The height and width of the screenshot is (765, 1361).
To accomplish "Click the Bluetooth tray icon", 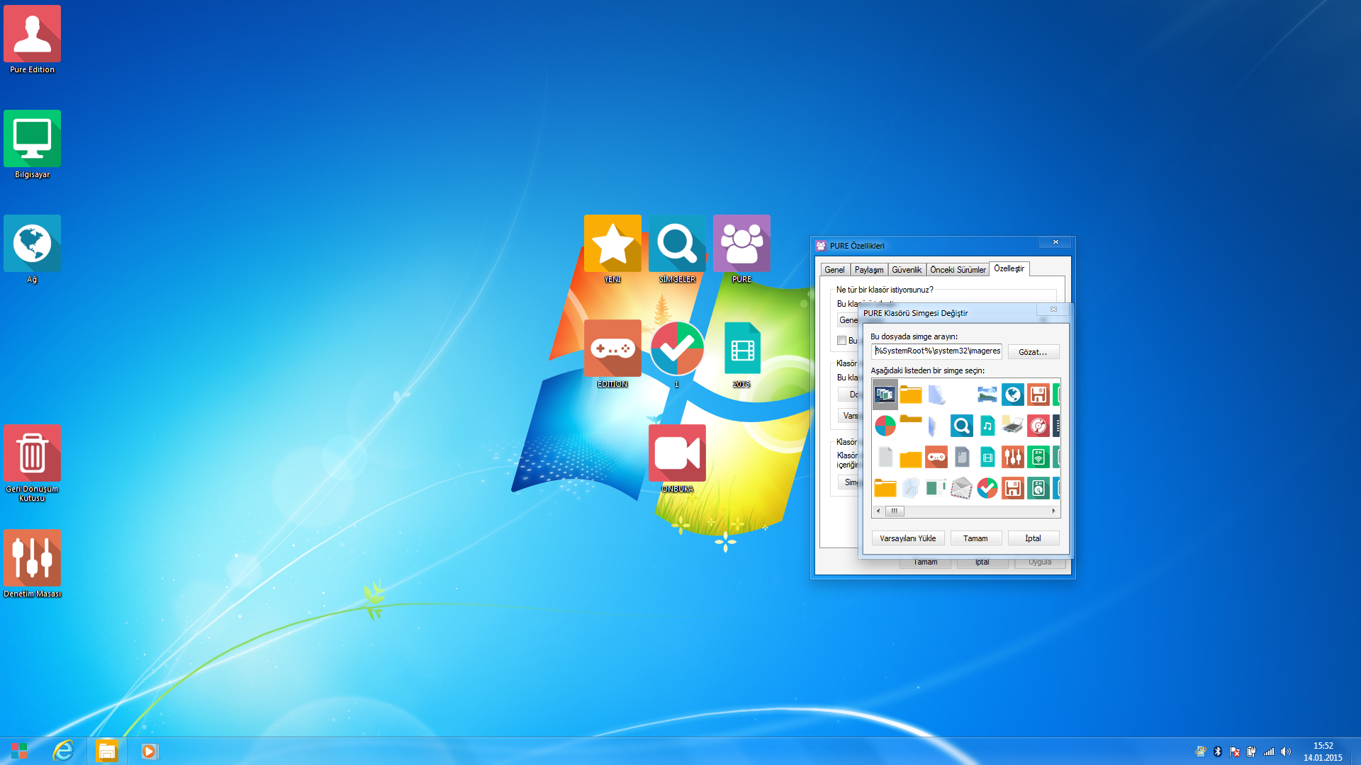I will point(1218,752).
